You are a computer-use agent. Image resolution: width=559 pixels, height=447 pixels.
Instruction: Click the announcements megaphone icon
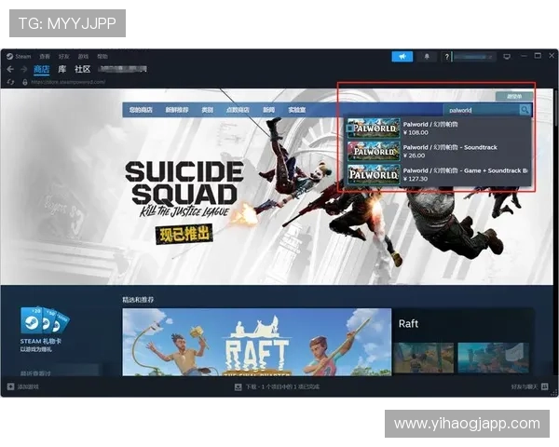tap(402, 57)
